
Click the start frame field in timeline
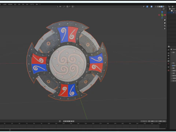(x=153, y=121)
